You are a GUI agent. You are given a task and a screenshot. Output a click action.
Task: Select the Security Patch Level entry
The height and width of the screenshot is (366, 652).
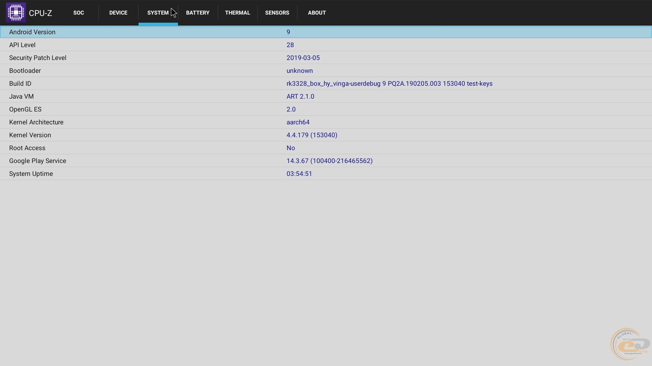(x=38, y=58)
